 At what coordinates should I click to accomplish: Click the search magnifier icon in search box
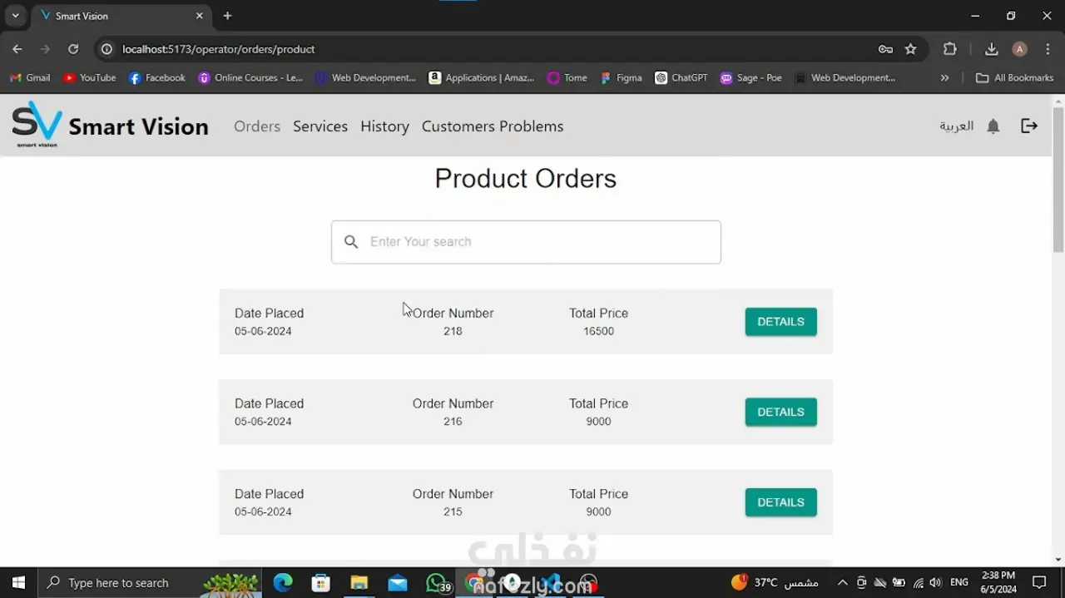351,242
